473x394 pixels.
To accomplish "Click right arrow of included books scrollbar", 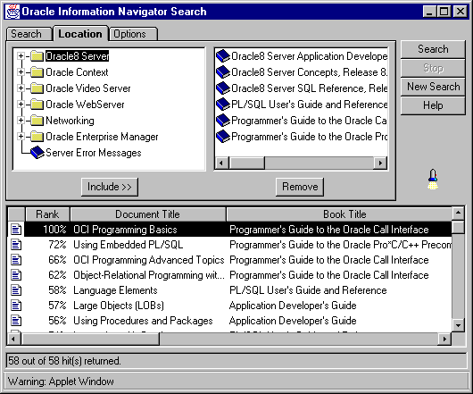I will click(x=380, y=163).
